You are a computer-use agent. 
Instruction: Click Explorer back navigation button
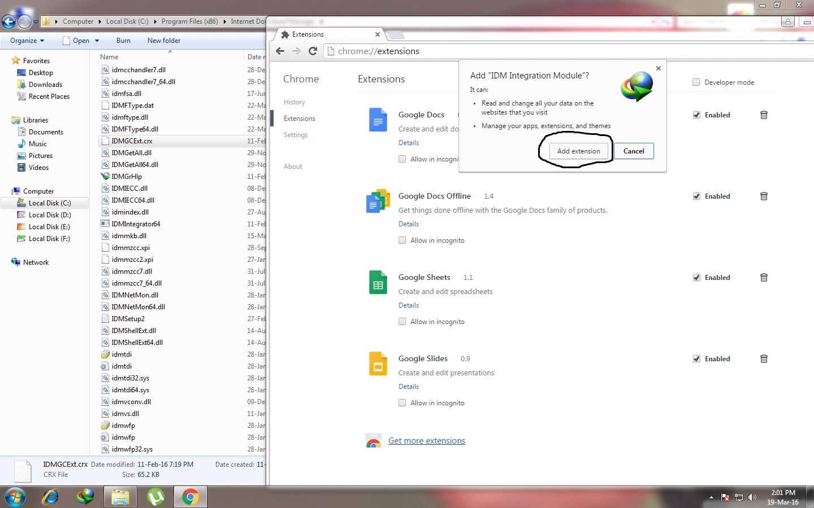coord(8,21)
